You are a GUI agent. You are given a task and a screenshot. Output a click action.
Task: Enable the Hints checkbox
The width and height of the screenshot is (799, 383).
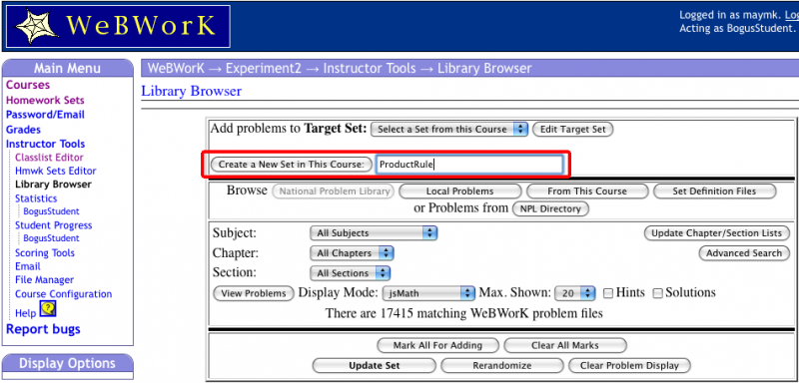click(608, 293)
